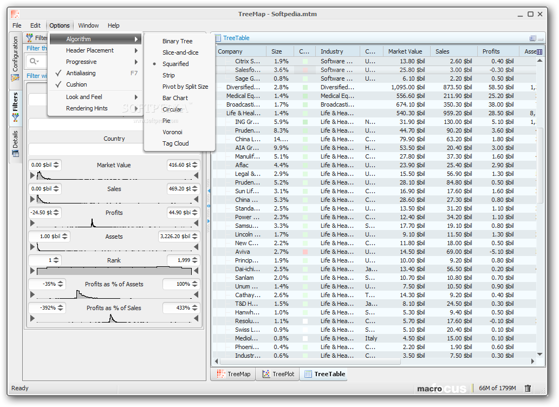The width and height of the screenshot is (559, 407).
Task: Click the Market Value range slider left handle
Action: pyautogui.click(x=32, y=175)
